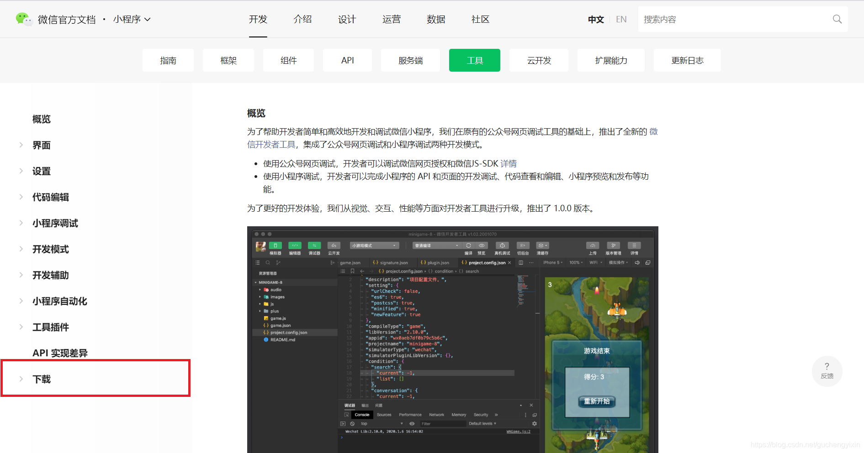
Task: Switch language to EN
Action: click(x=621, y=19)
